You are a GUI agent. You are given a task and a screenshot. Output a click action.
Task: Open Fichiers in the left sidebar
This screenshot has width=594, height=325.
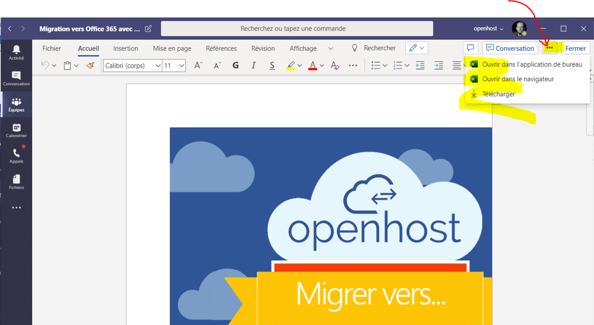16,182
